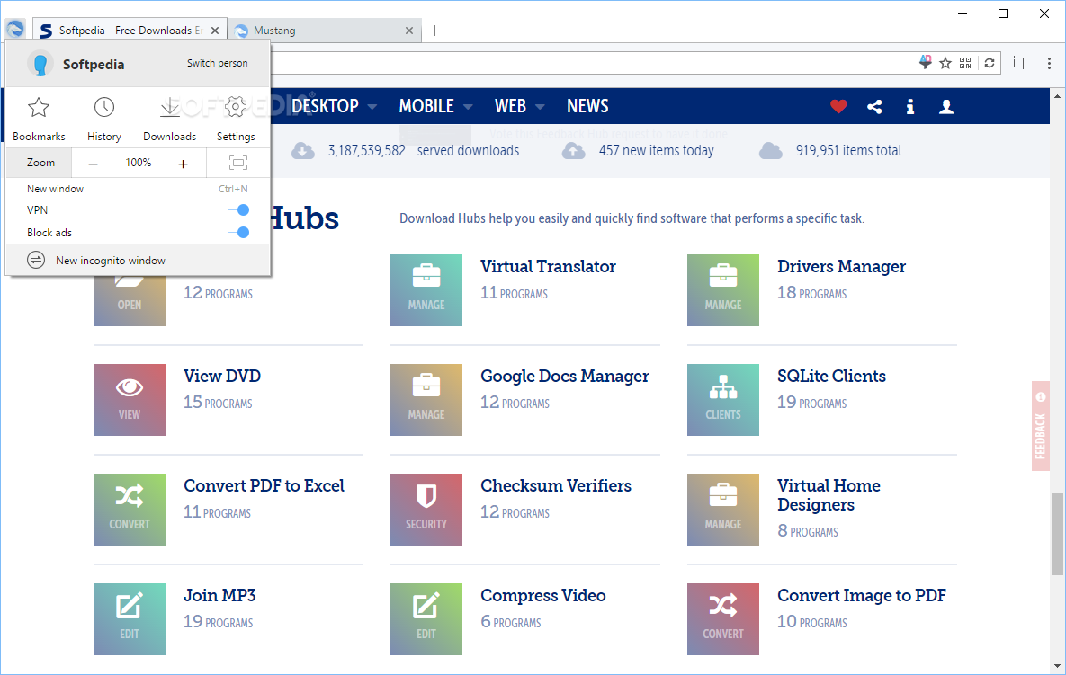Expand the WEB dropdown arrow

pos(540,107)
